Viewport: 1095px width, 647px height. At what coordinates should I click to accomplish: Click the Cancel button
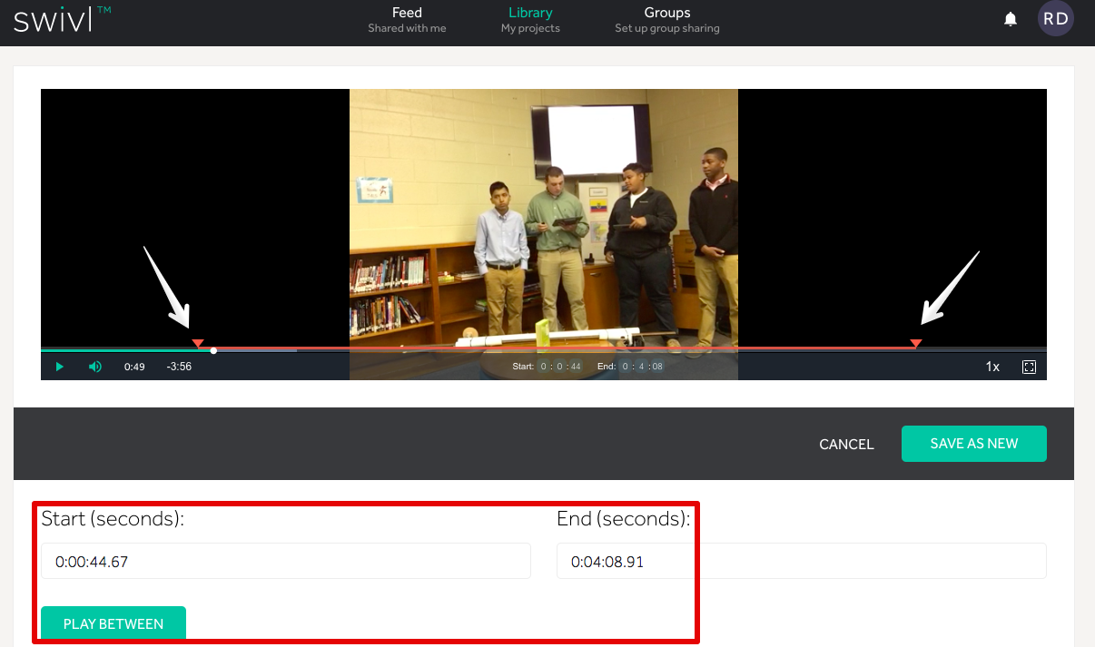845,444
